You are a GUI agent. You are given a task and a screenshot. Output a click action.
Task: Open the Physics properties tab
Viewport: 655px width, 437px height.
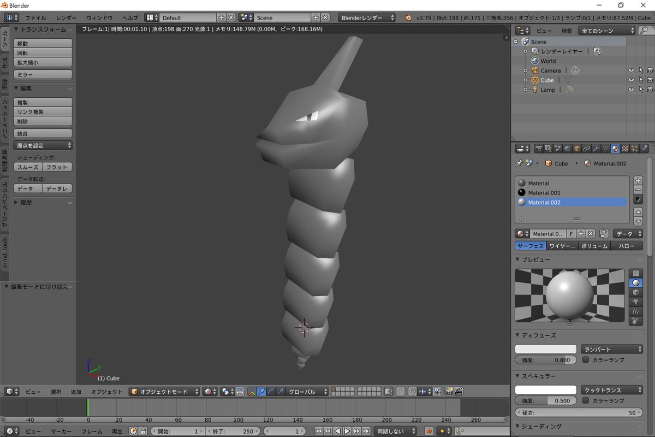click(x=644, y=149)
